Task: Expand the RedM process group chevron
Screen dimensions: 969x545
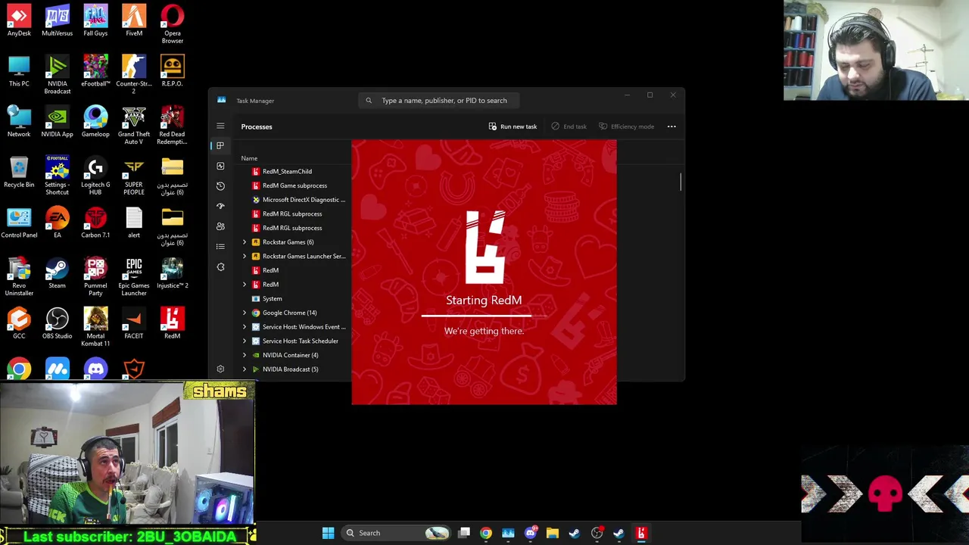Action: (x=245, y=285)
